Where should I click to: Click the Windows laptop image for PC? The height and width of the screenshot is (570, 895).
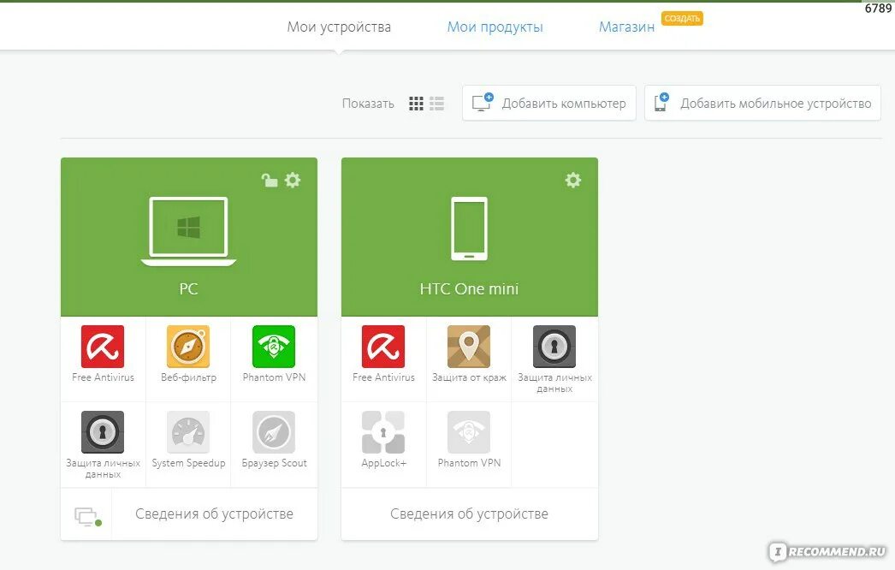[x=188, y=231]
